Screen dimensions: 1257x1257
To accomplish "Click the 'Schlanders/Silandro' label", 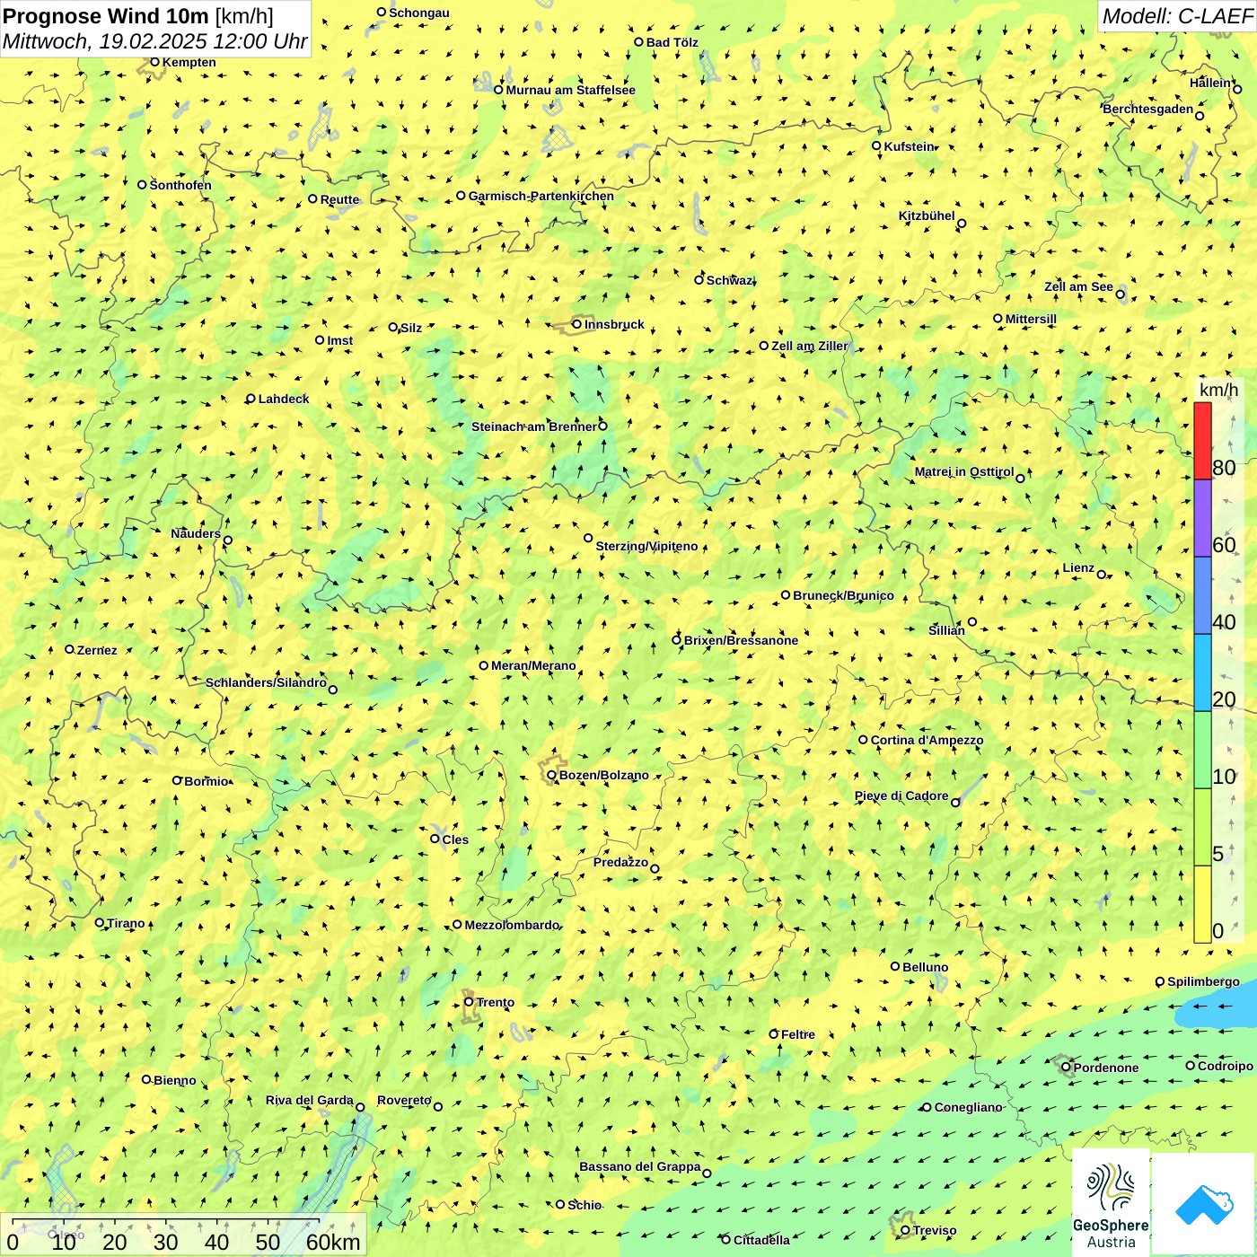I will click(266, 682).
